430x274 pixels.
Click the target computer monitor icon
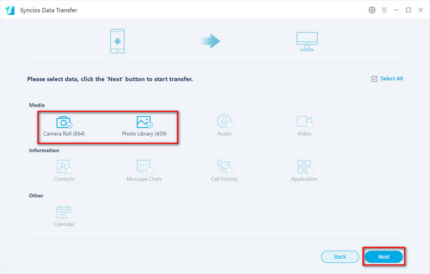coord(307,41)
